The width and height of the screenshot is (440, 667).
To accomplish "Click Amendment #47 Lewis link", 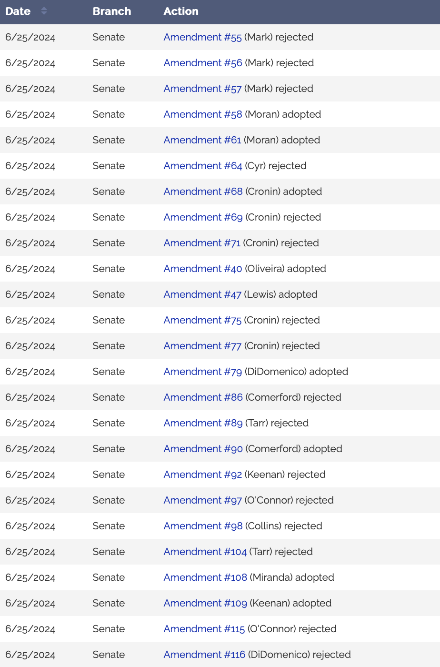I will (x=202, y=294).
